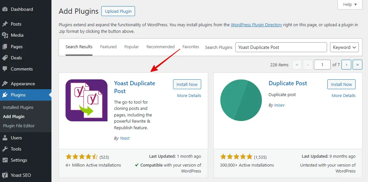The width and height of the screenshot is (368, 182).
Task: Switch to Featured tab
Action: tap(108, 47)
